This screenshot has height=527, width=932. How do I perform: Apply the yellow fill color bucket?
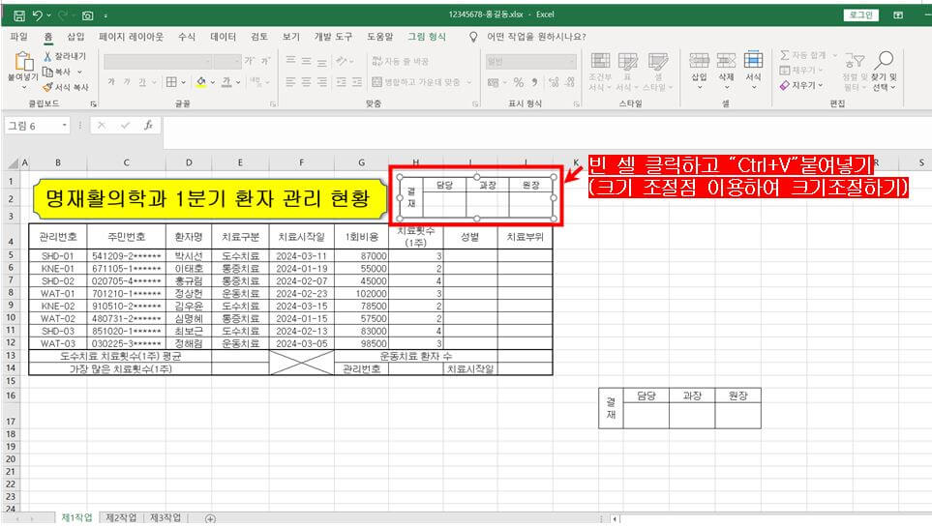pos(201,82)
